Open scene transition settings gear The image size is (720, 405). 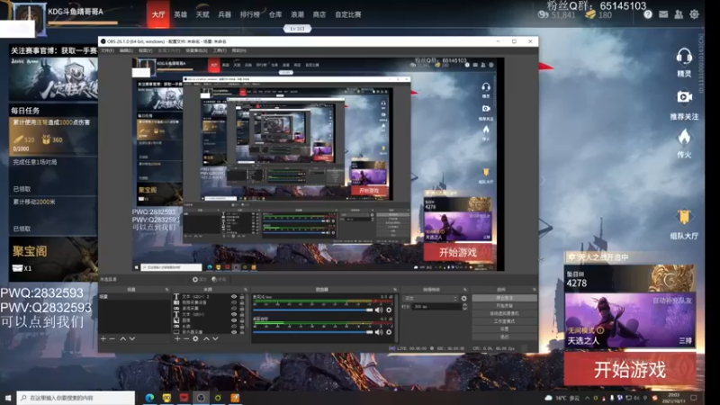tap(463, 299)
